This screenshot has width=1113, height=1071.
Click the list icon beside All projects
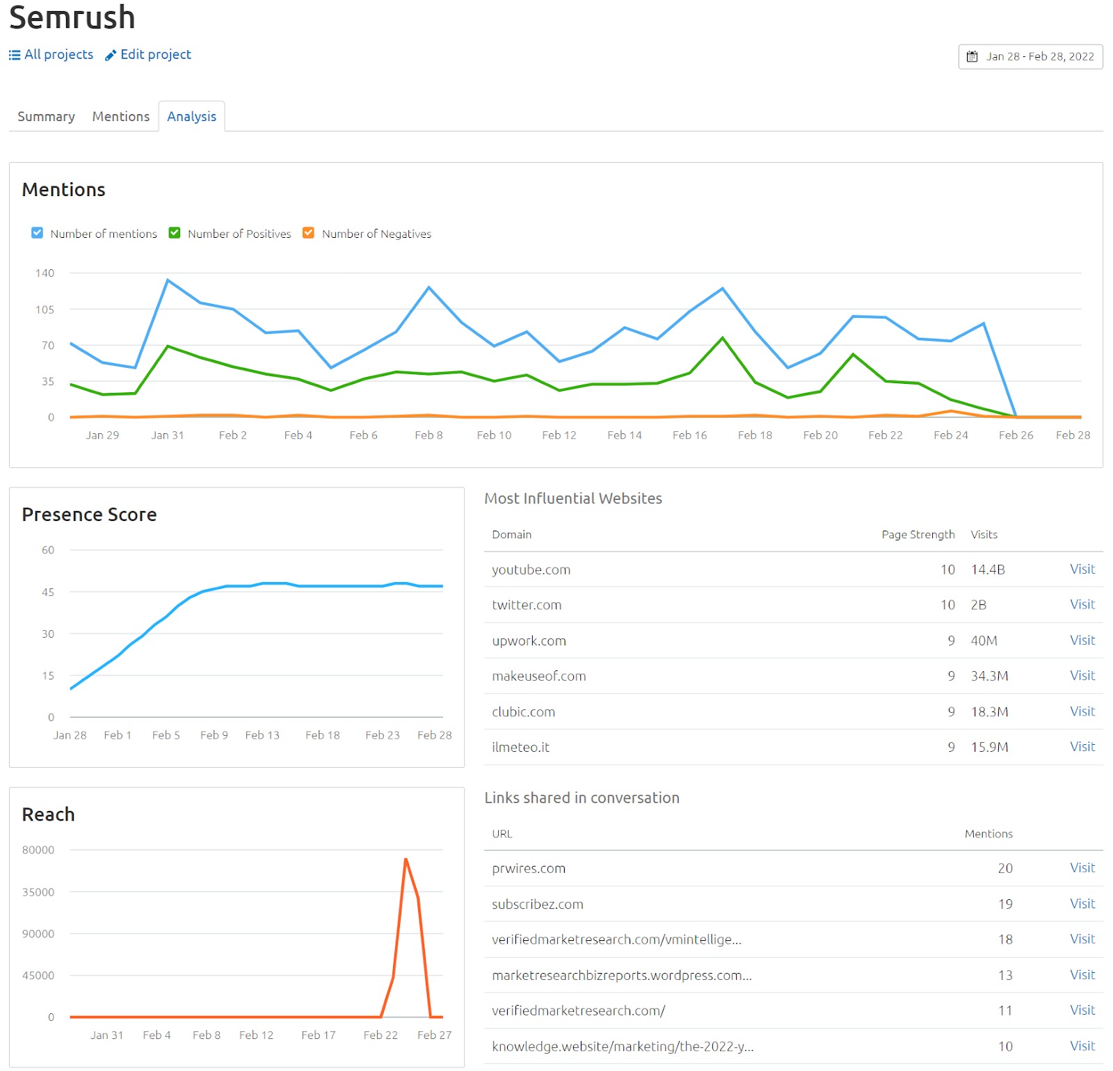coord(14,54)
